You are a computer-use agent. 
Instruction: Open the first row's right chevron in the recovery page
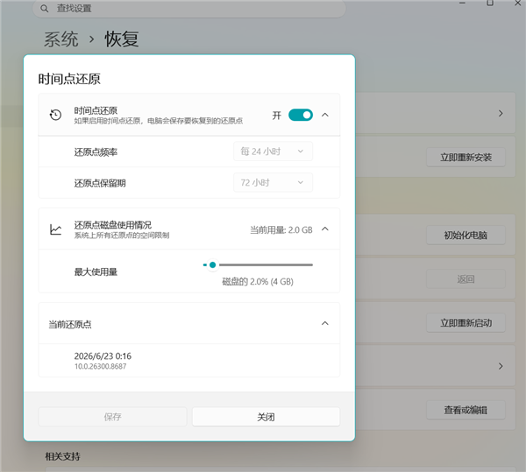(501, 114)
